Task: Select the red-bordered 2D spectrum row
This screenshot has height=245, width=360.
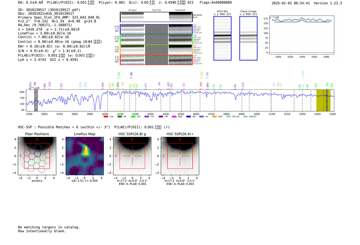Action: coord(156,60)
